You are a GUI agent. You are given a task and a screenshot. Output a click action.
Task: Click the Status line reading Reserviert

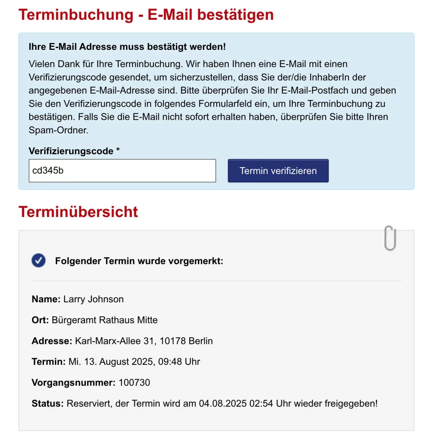pyautogui.click(x=205, y=403)
